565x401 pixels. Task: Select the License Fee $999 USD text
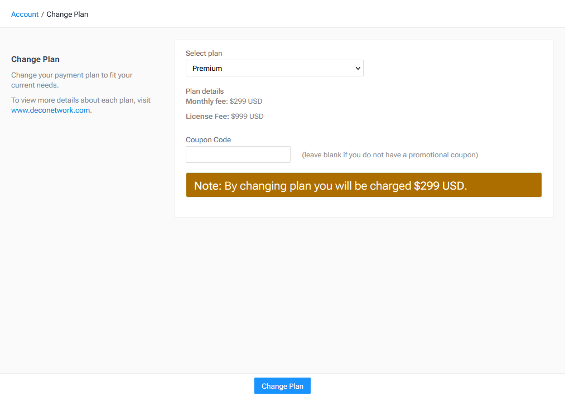tap(224, 117)
